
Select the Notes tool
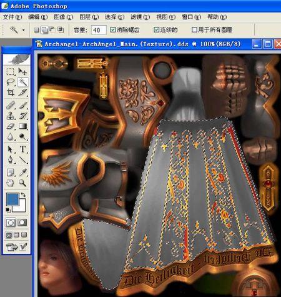pyautogui.click(x=11, y=173)
